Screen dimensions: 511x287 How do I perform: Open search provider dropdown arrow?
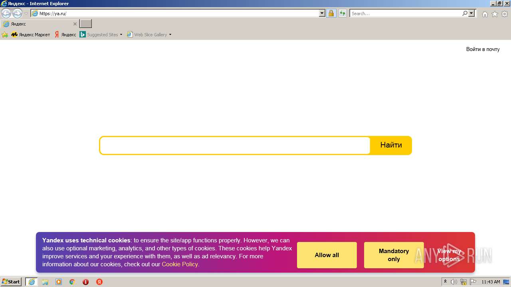471,13
